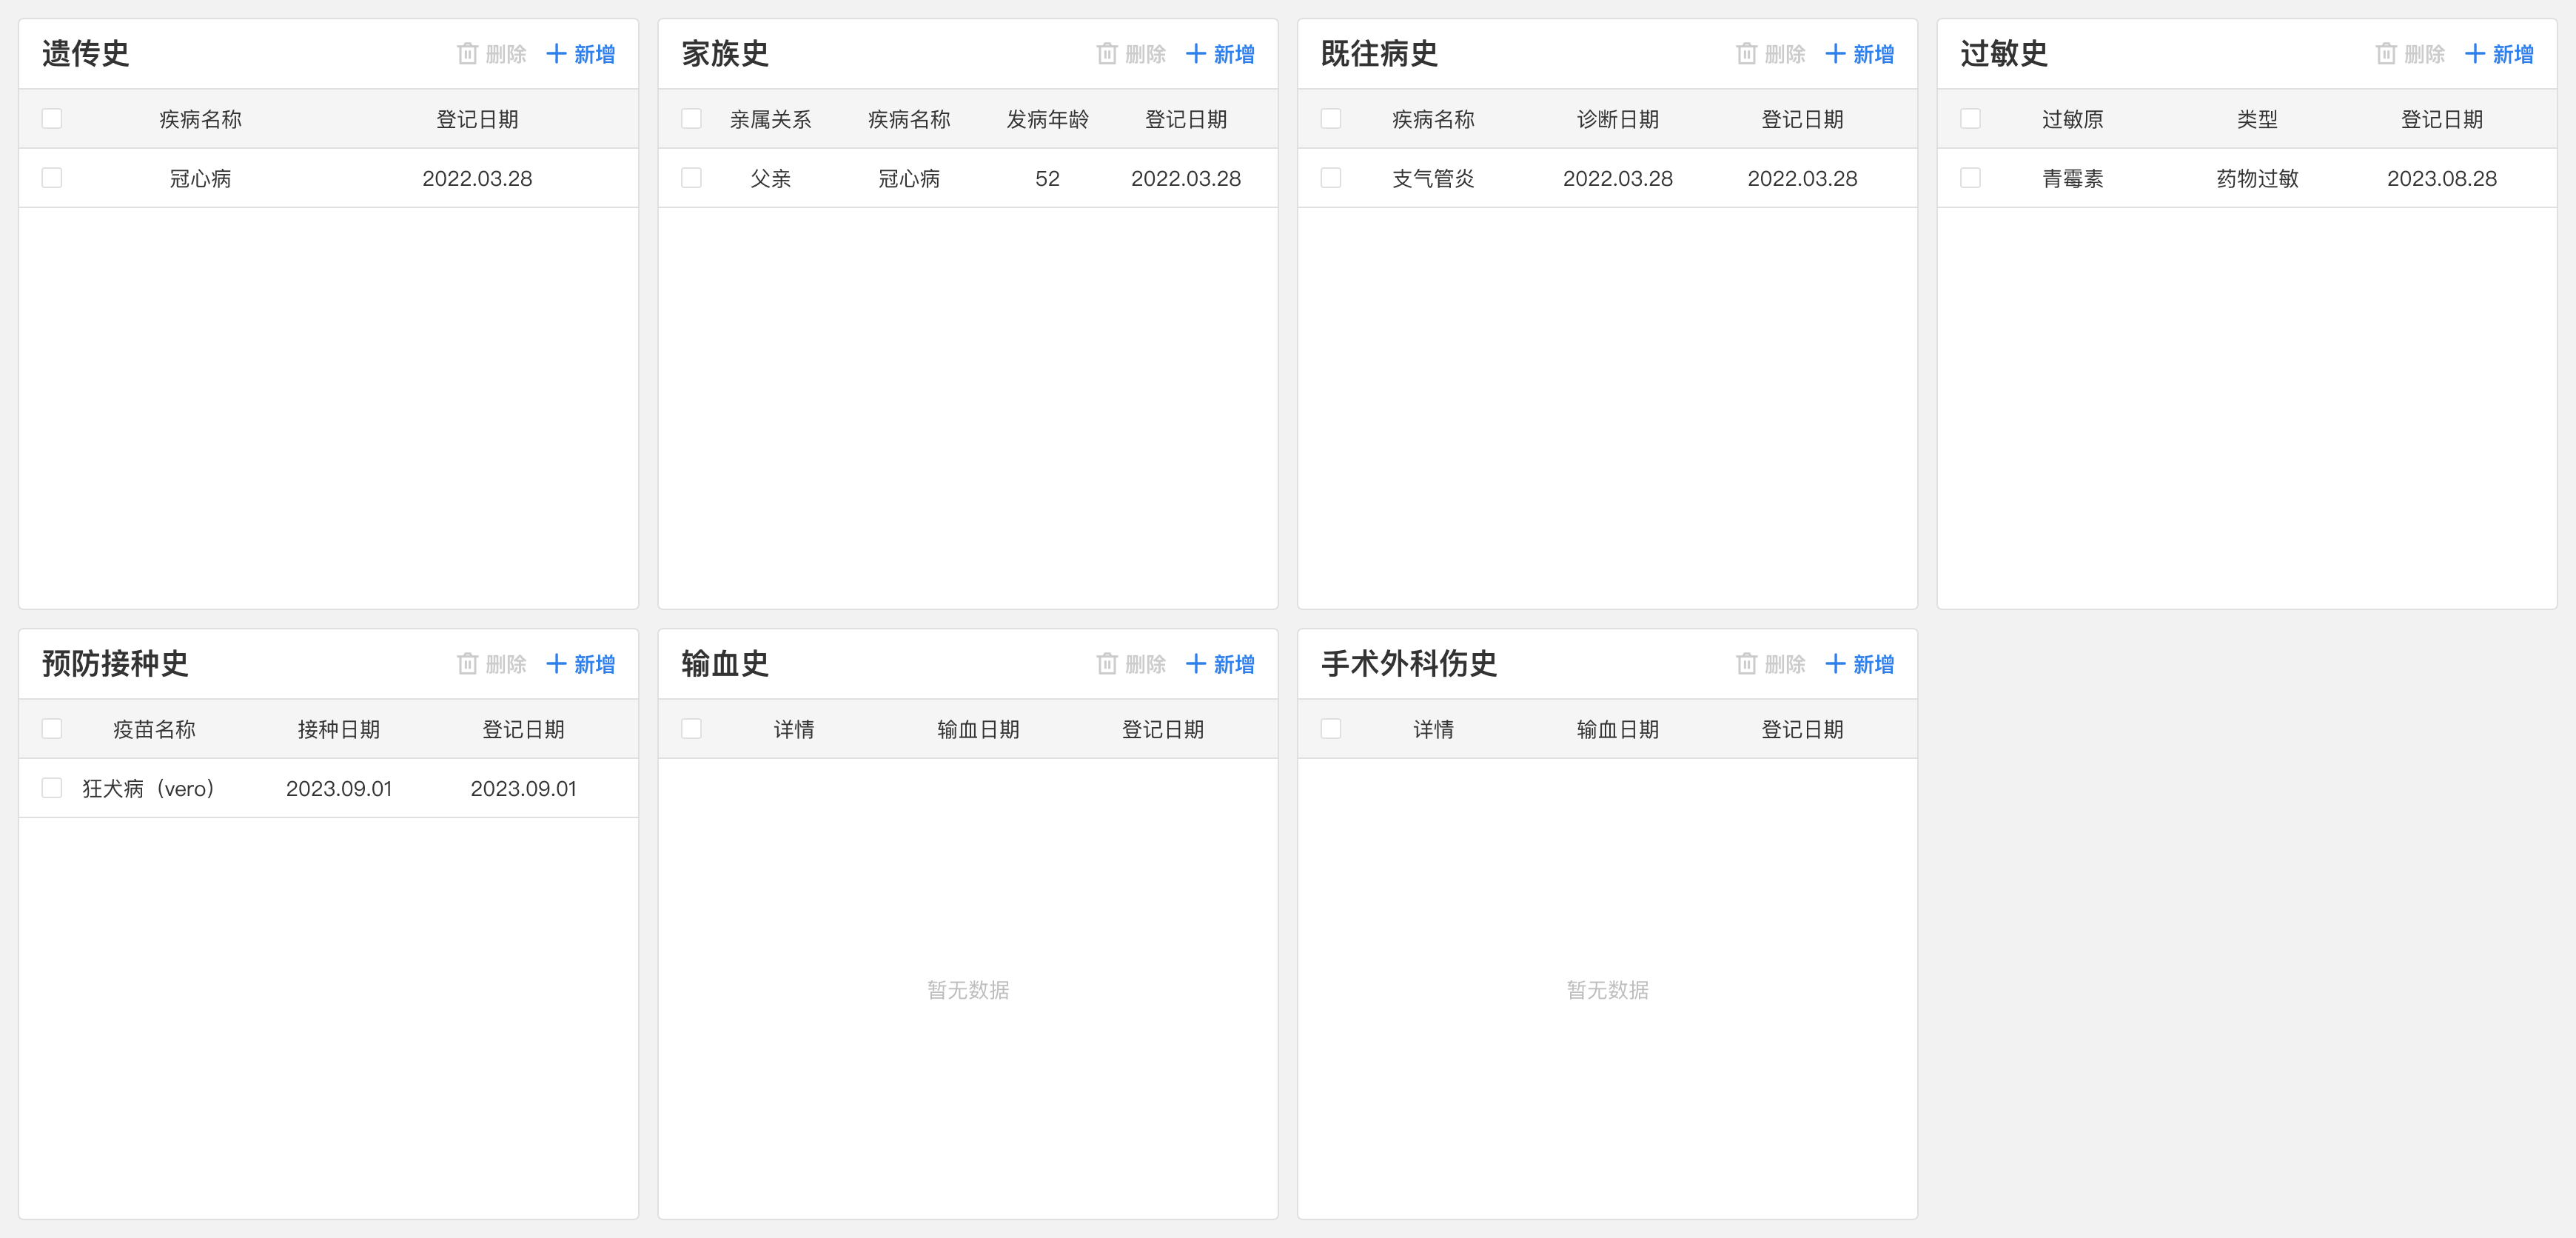Viewport: 2576px width, 1238px height.
Task: Click the trash delete icon in 既往病史 panel
Action: tap(1746, 54)
